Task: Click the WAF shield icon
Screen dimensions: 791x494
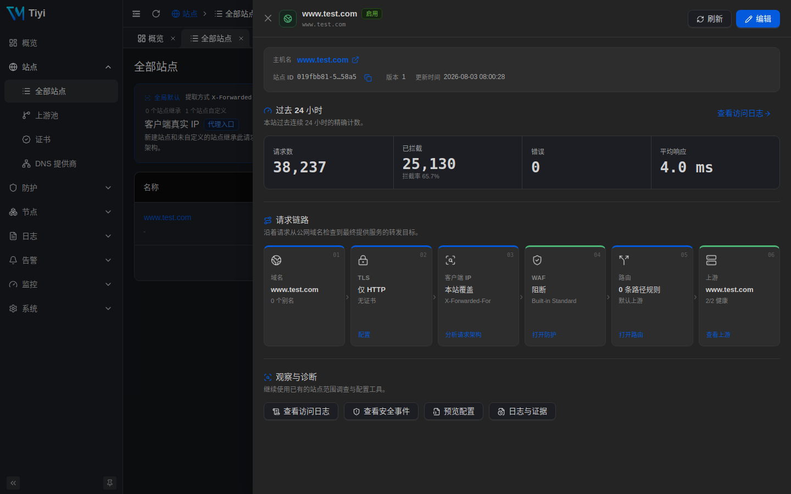Action: coord(537,260)
